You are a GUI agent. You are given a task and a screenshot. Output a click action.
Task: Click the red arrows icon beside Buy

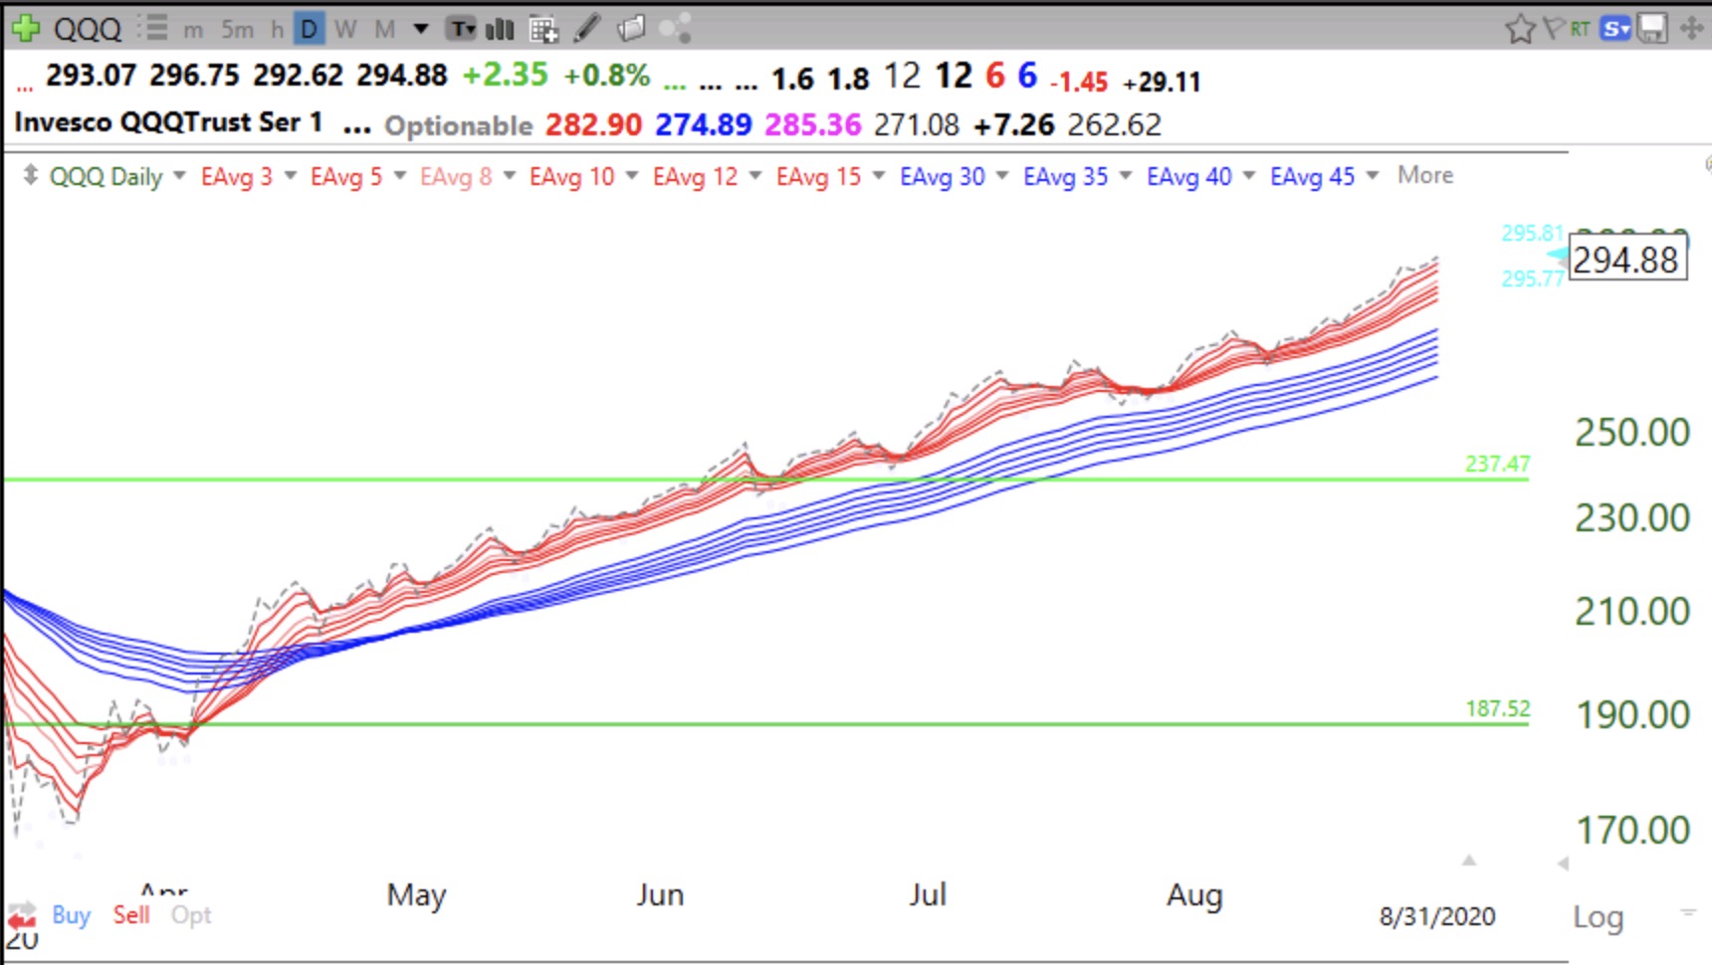pos(22,916)
